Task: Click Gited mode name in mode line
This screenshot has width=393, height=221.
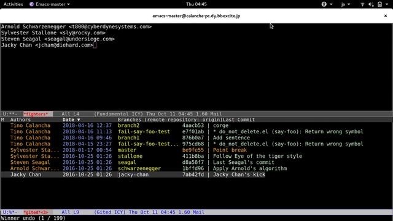Action: (x=104, y=212)
